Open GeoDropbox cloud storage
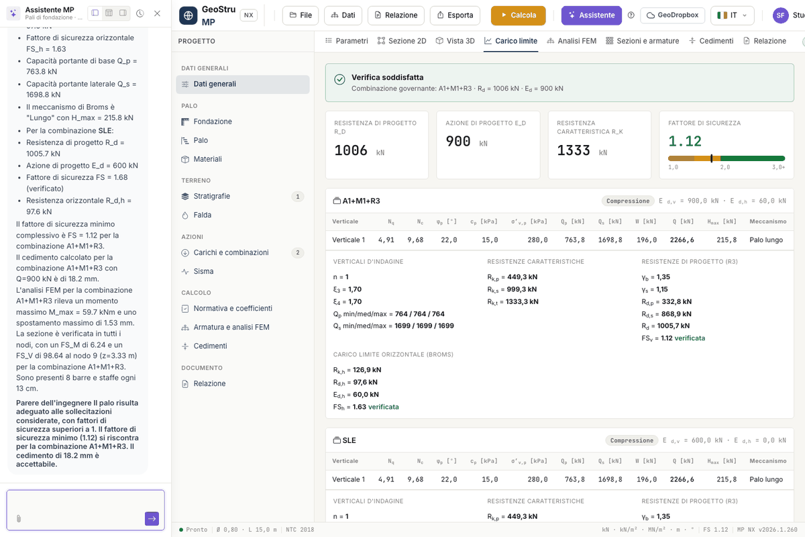The height and width of the screenshot is (537, 805). click(673, 15)
